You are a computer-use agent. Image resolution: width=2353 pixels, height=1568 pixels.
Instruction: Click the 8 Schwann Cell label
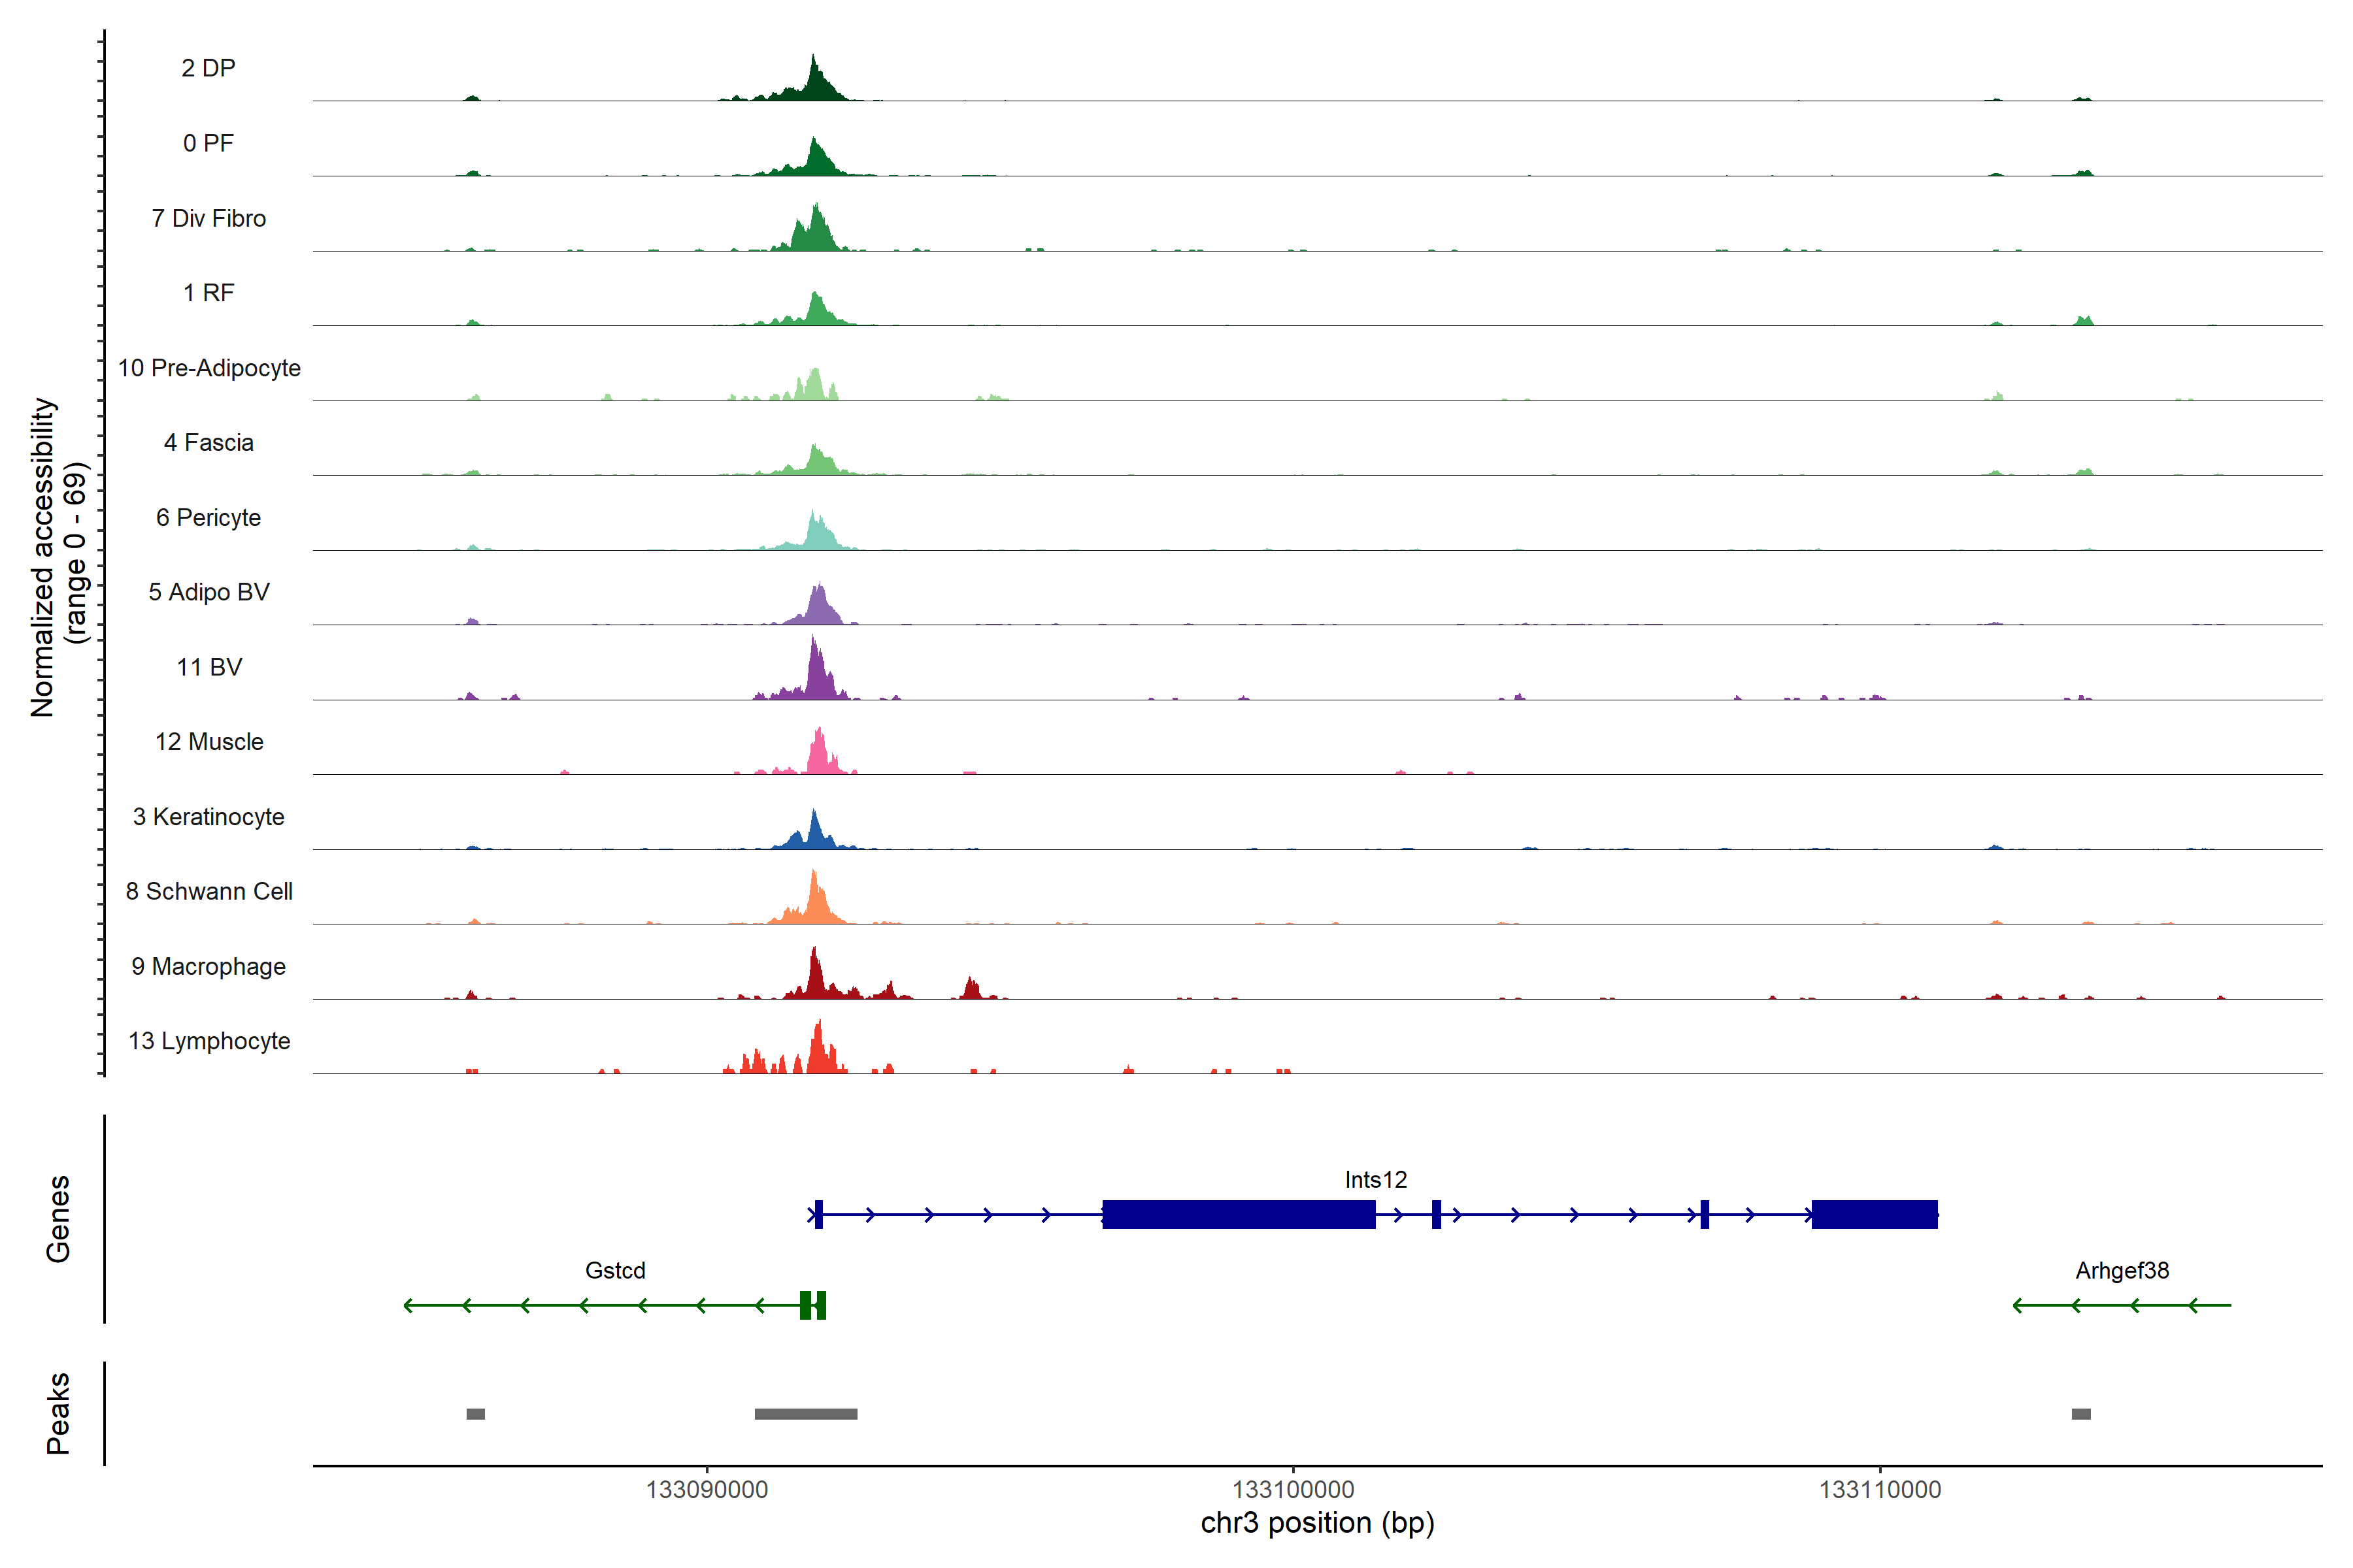coord(209,891)
